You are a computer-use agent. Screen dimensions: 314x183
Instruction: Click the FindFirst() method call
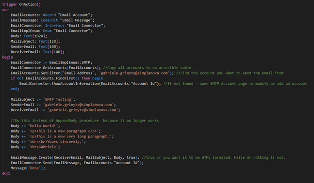(67, 78)
